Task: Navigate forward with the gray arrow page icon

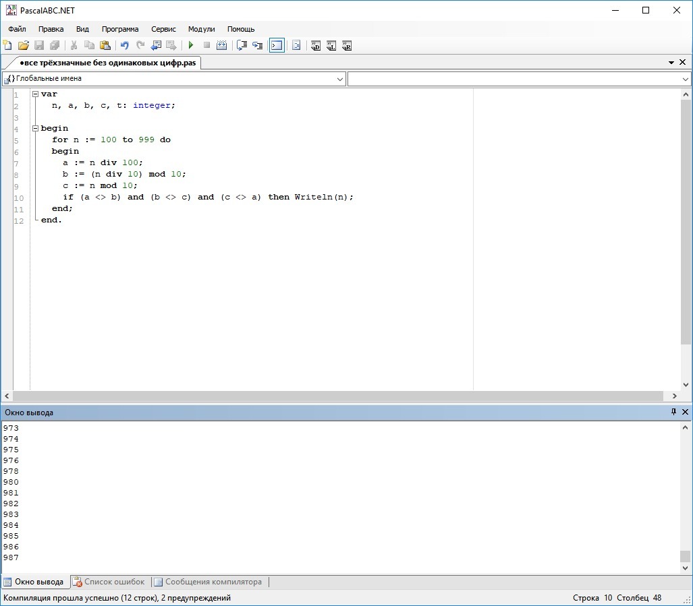Action: pyautogui.click(x=171, y=45)
